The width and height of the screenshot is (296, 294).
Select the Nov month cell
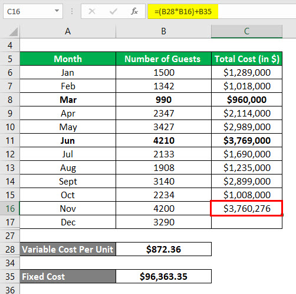(68, 208)
